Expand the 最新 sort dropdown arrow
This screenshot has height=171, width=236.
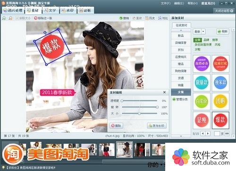point(203,32)
